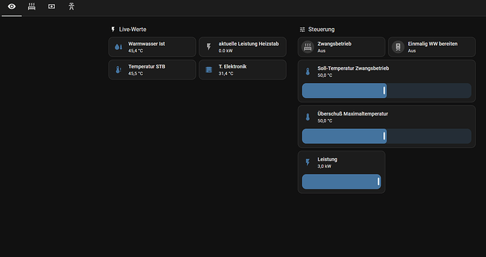Image resolution: width=486 pixels, height=257 pixels.
Task: Click the 0.0 kW Heizstab value
Action: (x=225, y=51)
